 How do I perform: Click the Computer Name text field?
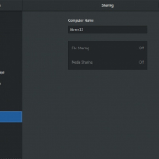point(108,29)
